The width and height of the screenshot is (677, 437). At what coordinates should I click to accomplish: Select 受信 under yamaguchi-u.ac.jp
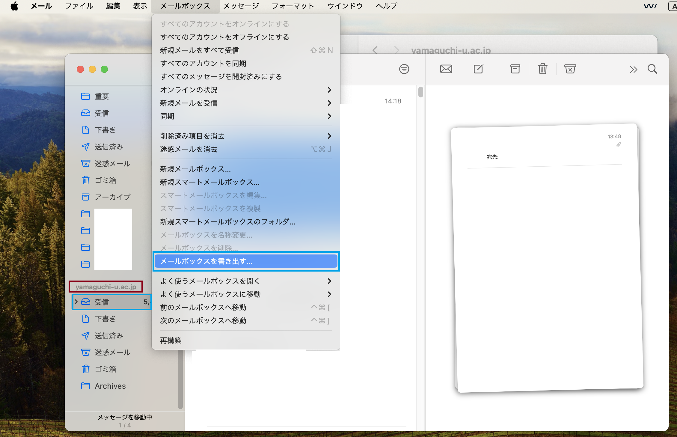coord(111,302)
